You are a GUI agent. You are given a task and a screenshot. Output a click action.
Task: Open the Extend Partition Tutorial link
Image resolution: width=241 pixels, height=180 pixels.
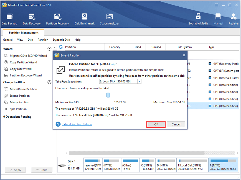77,124
